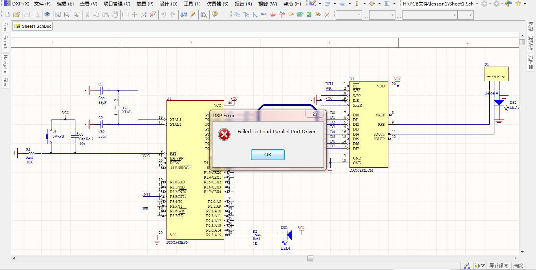The image size is (536, 270).
Task: Click the new document icon
Action: tap(7, 14)
